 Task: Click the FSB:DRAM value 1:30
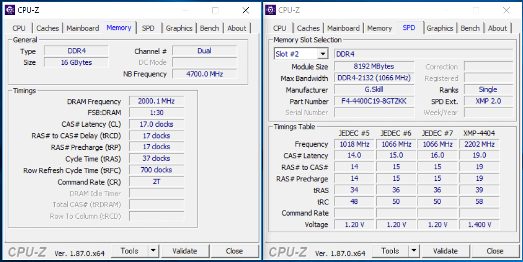point(156,113)
